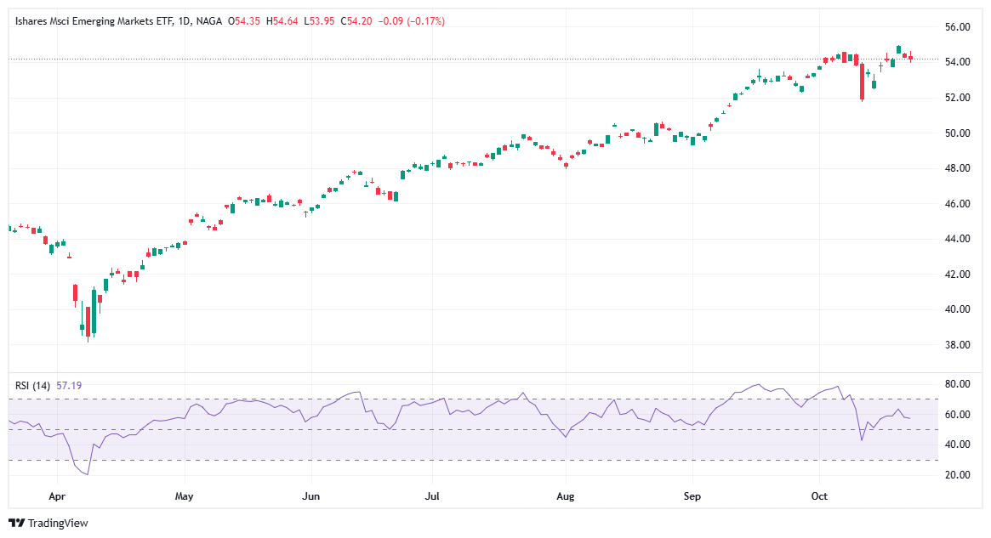Click the TradingView logo icon
991x538 pixels.
click(x=16, y=524)
